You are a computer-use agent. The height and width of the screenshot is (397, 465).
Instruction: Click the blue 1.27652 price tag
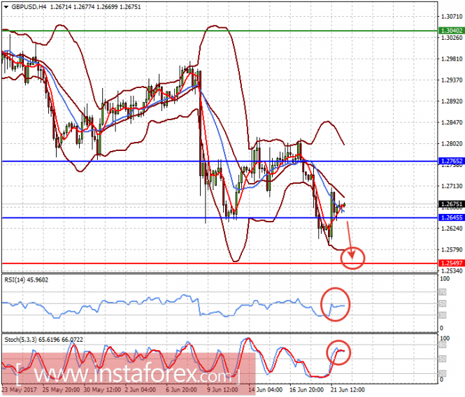coord(450,161)
